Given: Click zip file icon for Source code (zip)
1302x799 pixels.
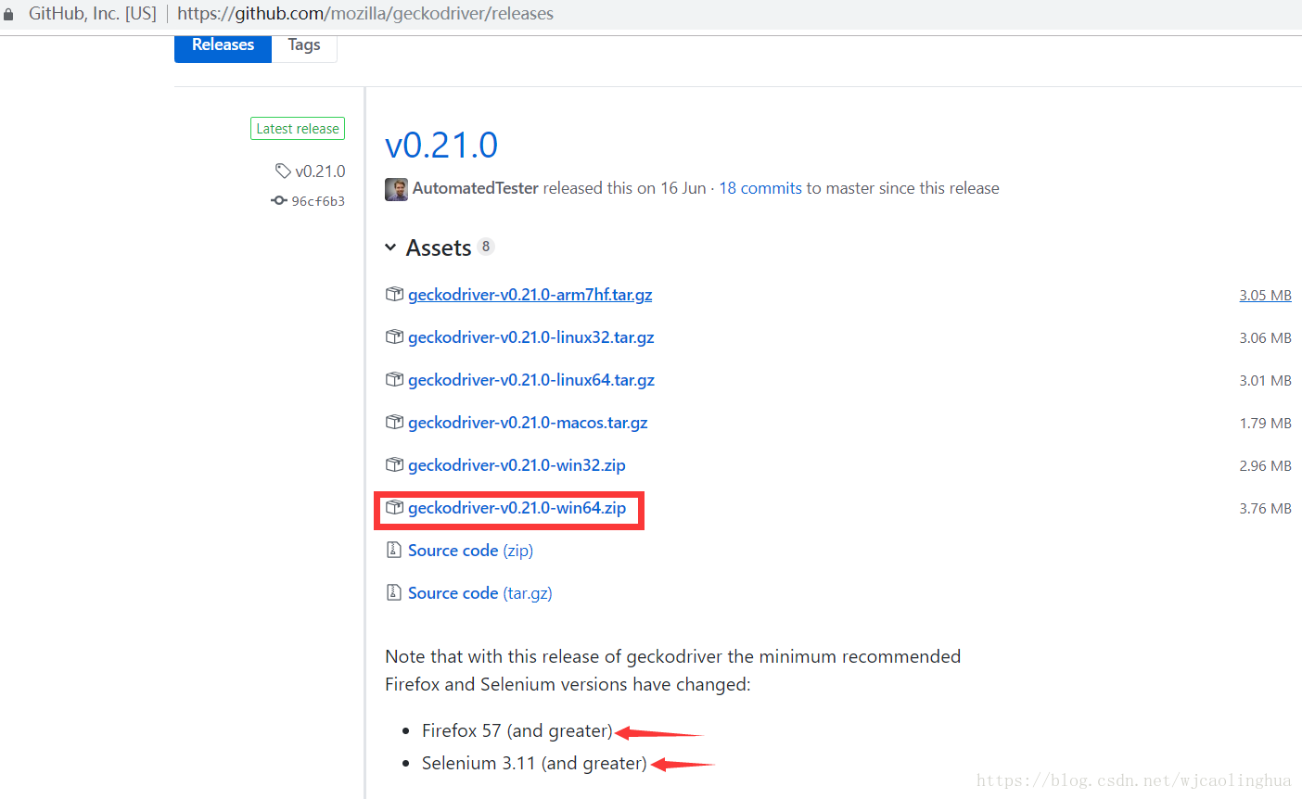Looking at the screenshot, I should pos(393,550).
